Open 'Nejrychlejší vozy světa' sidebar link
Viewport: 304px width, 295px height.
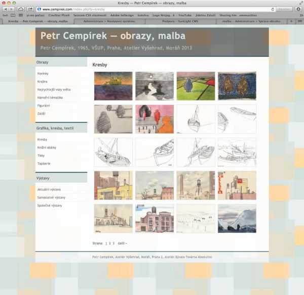coord(54,89)
